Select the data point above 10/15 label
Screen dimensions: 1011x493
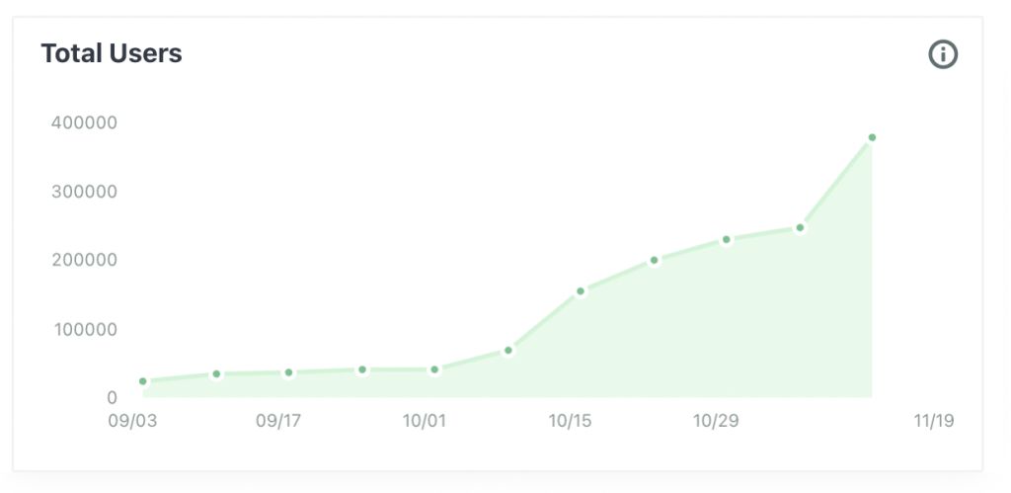(x=581, y=291)
